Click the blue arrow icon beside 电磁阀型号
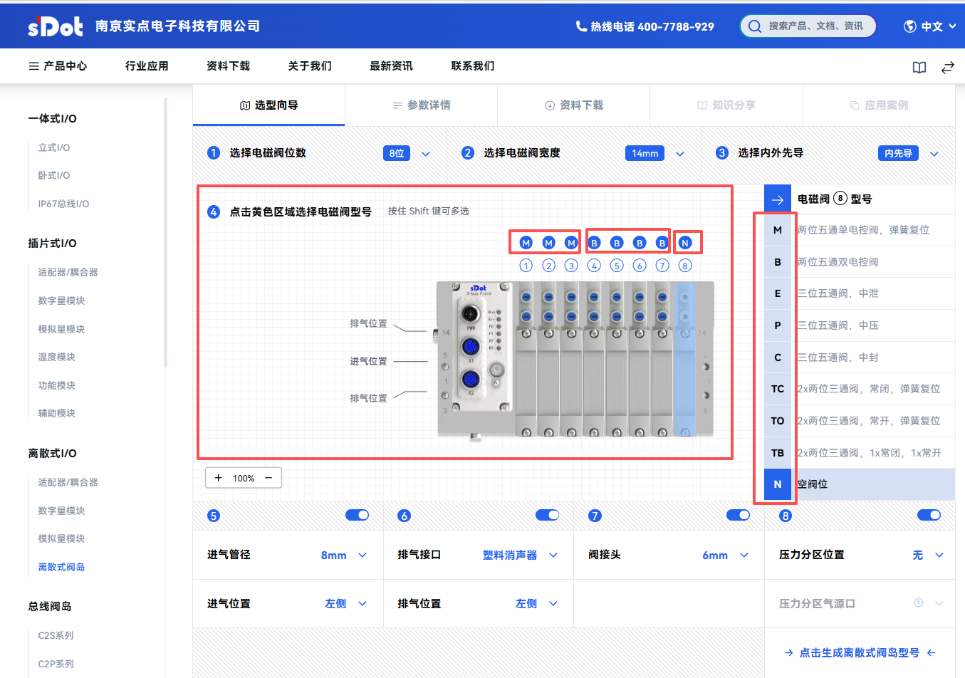Image resolution: width=965 pixels, height=678 pixels. click(x=778, y=199)
